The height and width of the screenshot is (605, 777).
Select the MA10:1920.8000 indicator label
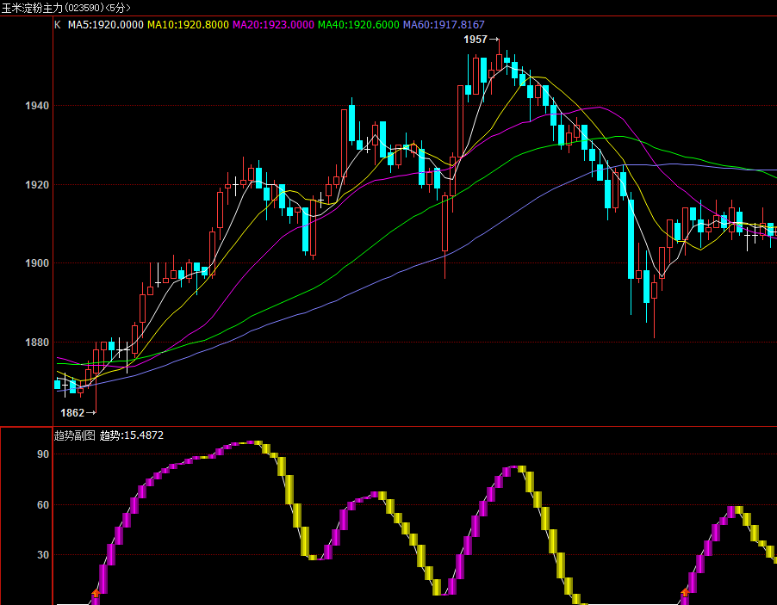coord(189,25)
